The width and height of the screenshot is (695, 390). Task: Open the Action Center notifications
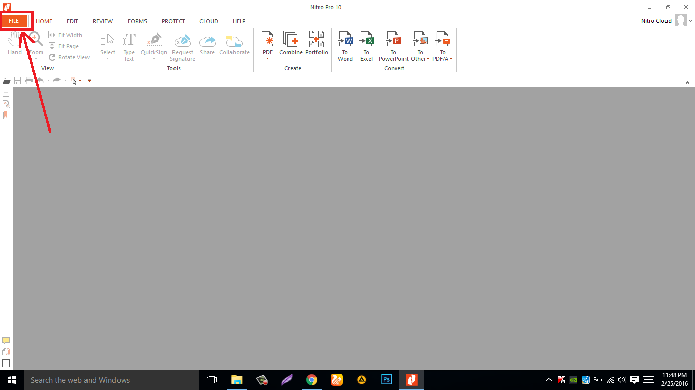click(634, 380)
